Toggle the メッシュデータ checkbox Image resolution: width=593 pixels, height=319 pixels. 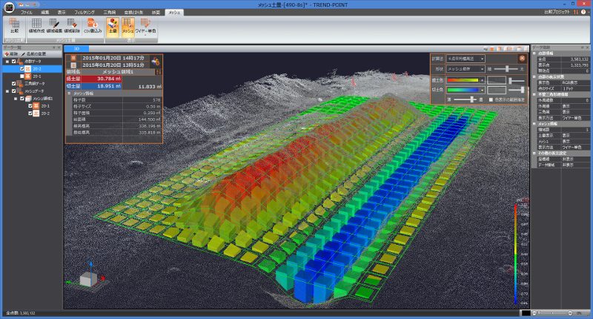(13, 91)
